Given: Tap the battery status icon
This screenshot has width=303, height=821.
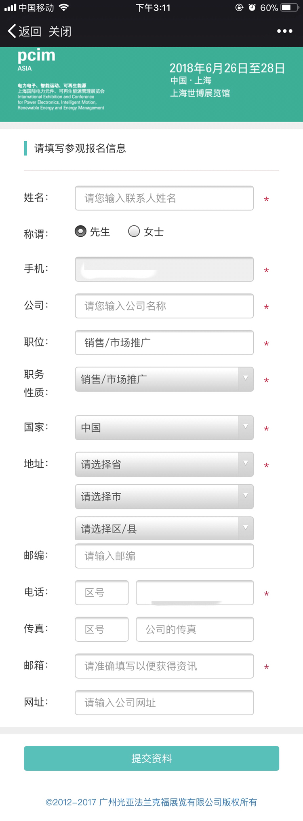Looking at the screenshot, I should (289, 8).
